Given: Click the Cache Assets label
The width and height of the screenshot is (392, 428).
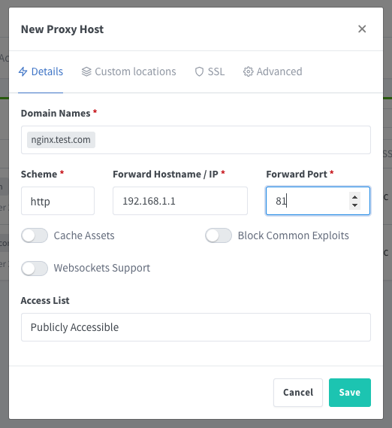Looking at the screenshot, I should [84, 235].
